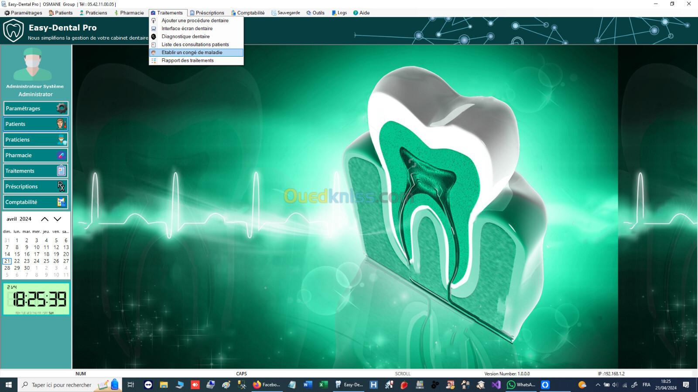Click the Windows search box in taskbar
Screen dimensions: 698x392
61,385
